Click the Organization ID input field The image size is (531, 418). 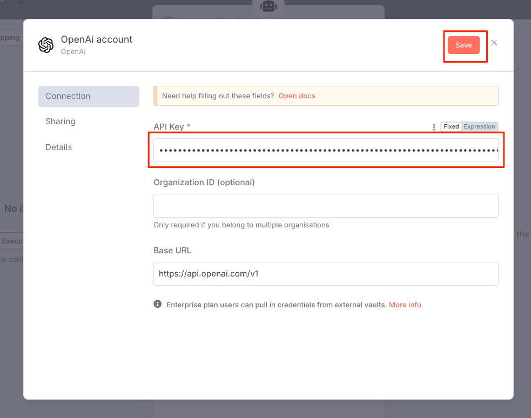(x=326, y=206)
